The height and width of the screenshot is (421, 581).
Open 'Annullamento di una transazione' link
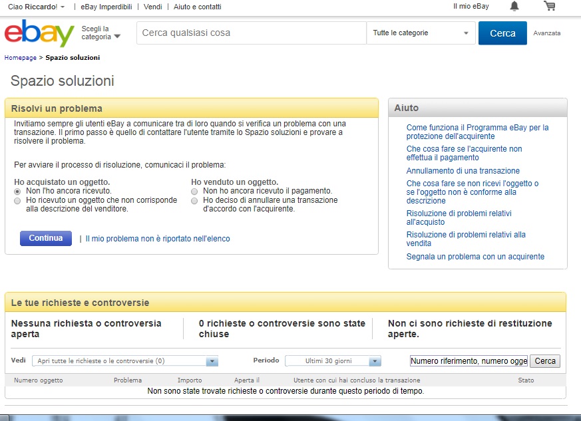click(x=463, y=171)
